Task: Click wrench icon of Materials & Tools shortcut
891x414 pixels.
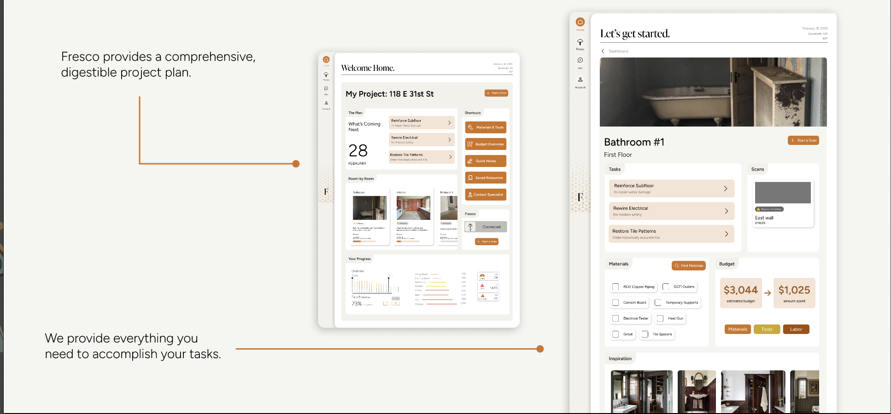Action: coord(470,127)
